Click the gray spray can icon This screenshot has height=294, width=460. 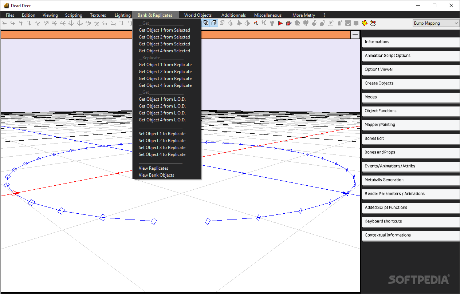click(340, 23)
